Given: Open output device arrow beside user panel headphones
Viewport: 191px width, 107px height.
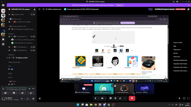Looking at the screenshot, I should pyautogui.click(x=30, y=99).
